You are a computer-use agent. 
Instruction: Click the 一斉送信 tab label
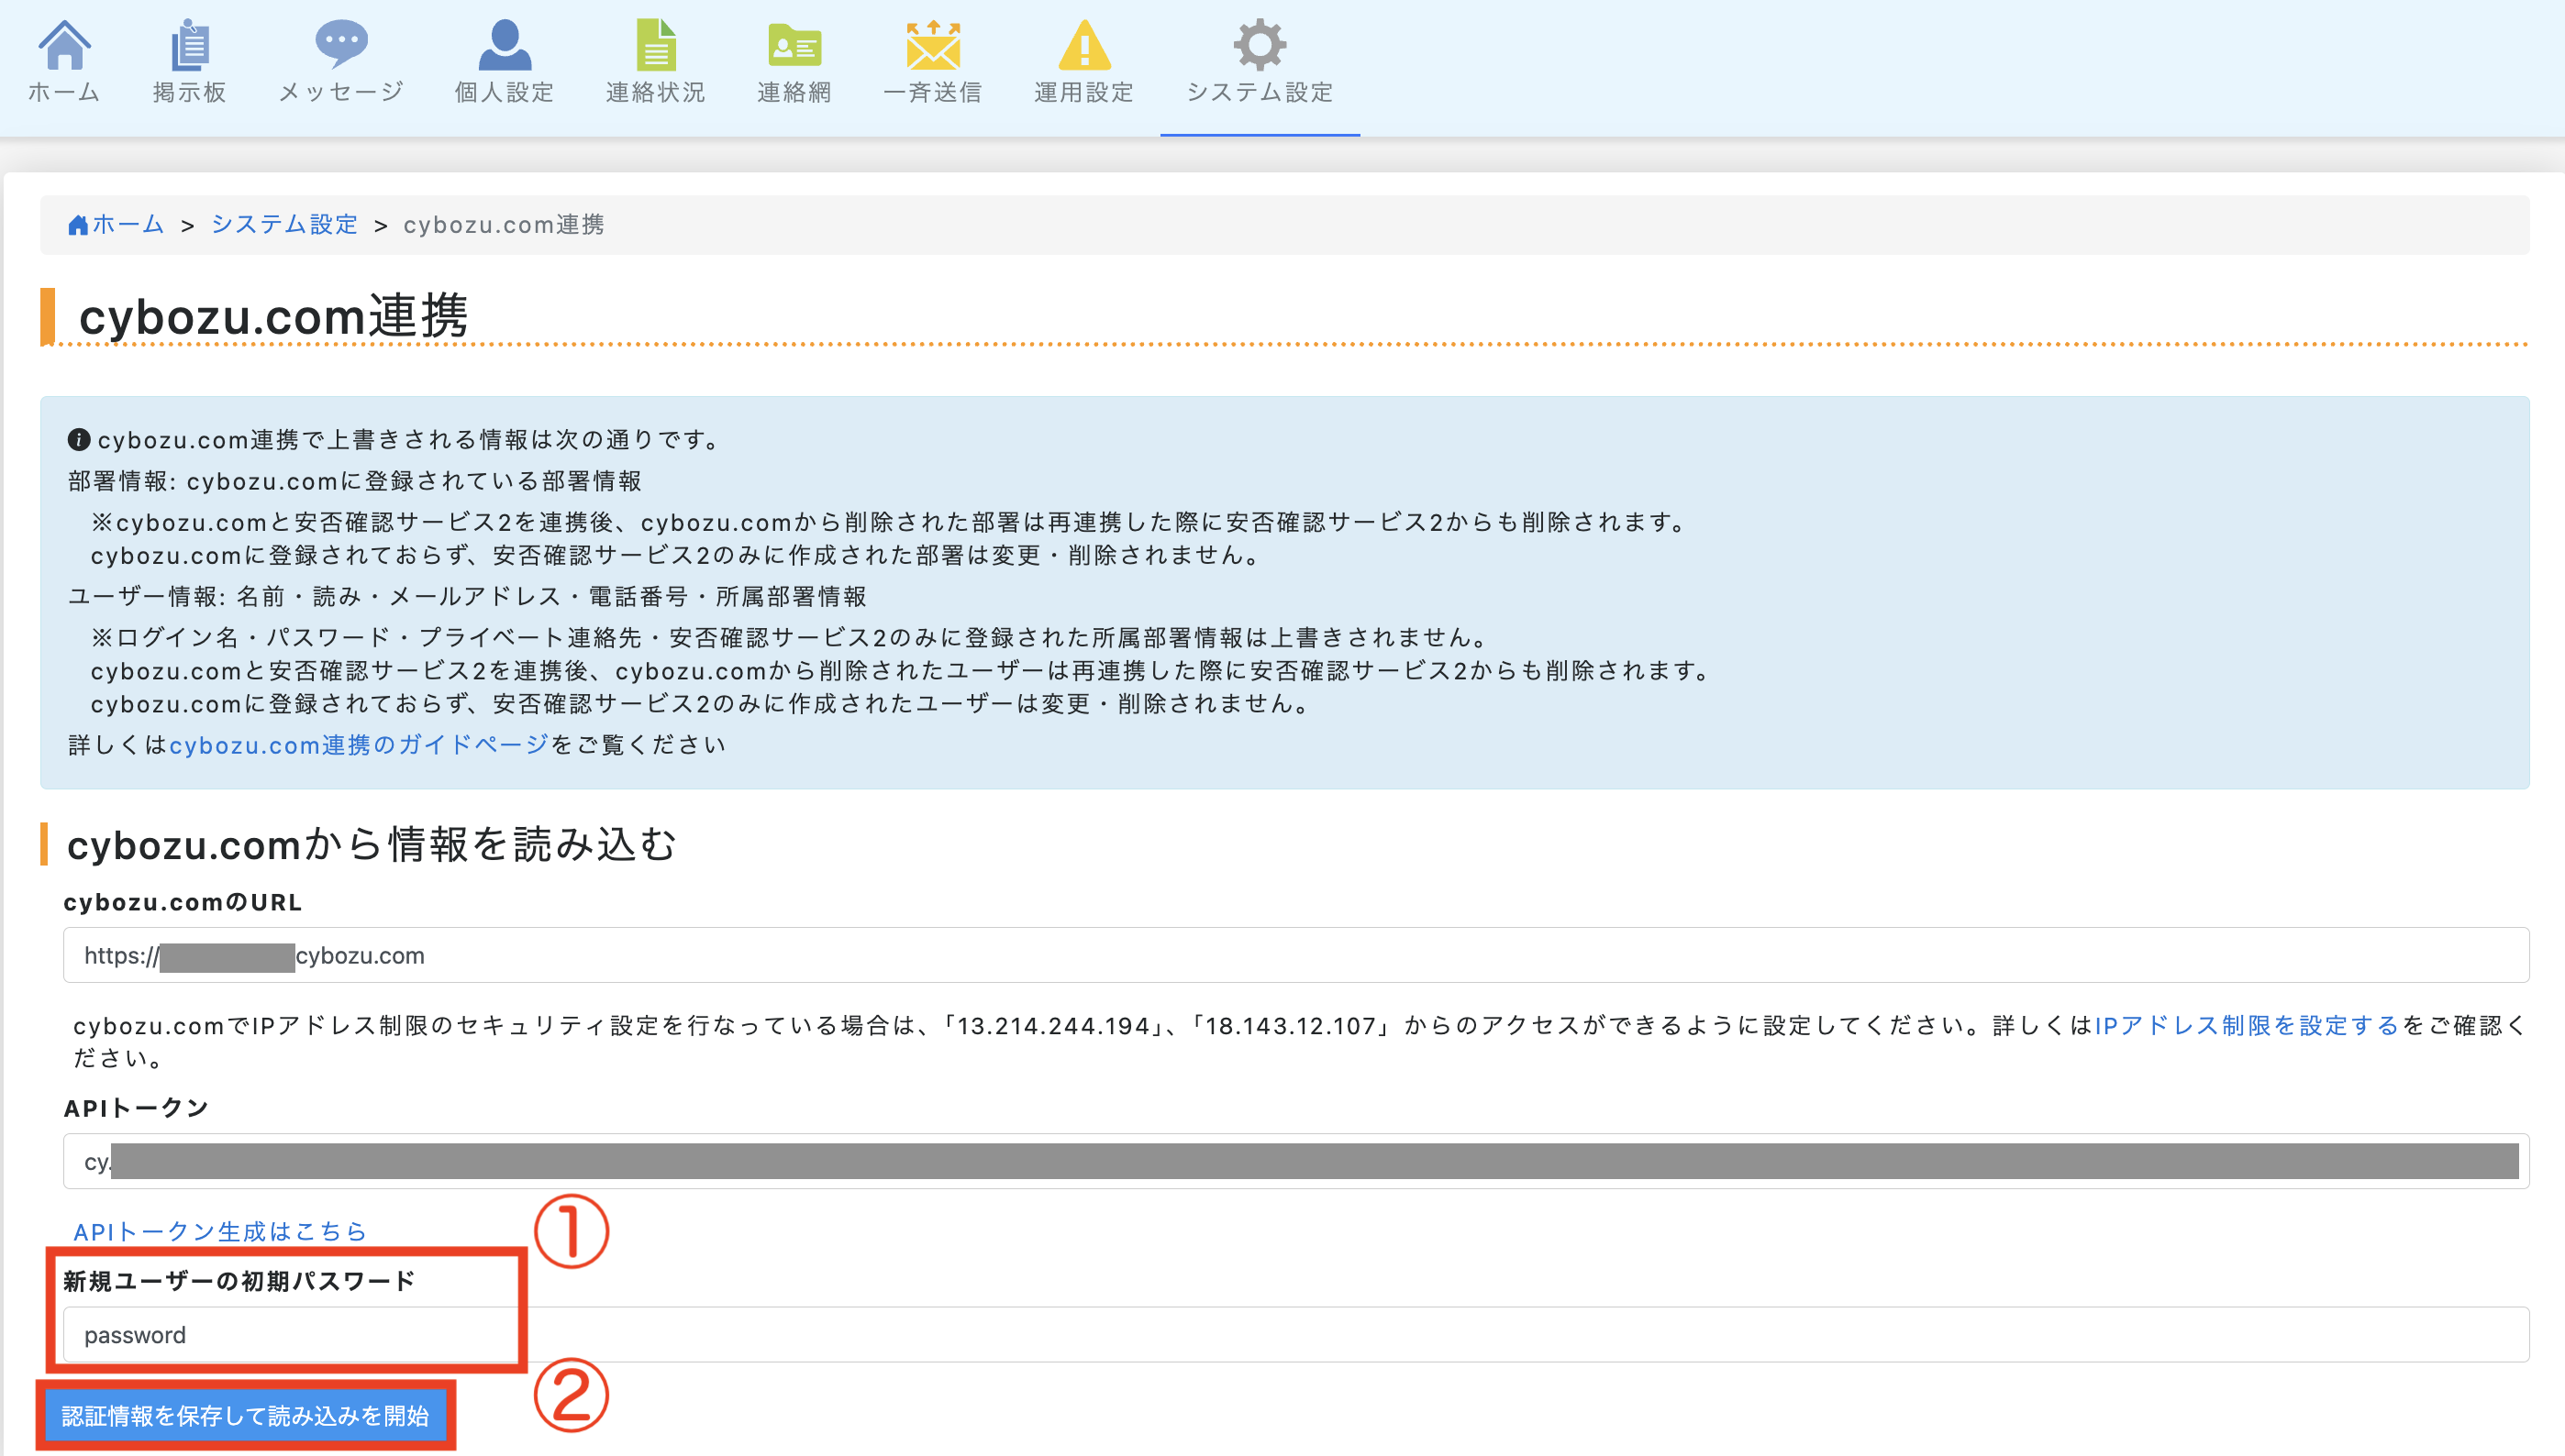pyautogui.click(x=932, y=92)
